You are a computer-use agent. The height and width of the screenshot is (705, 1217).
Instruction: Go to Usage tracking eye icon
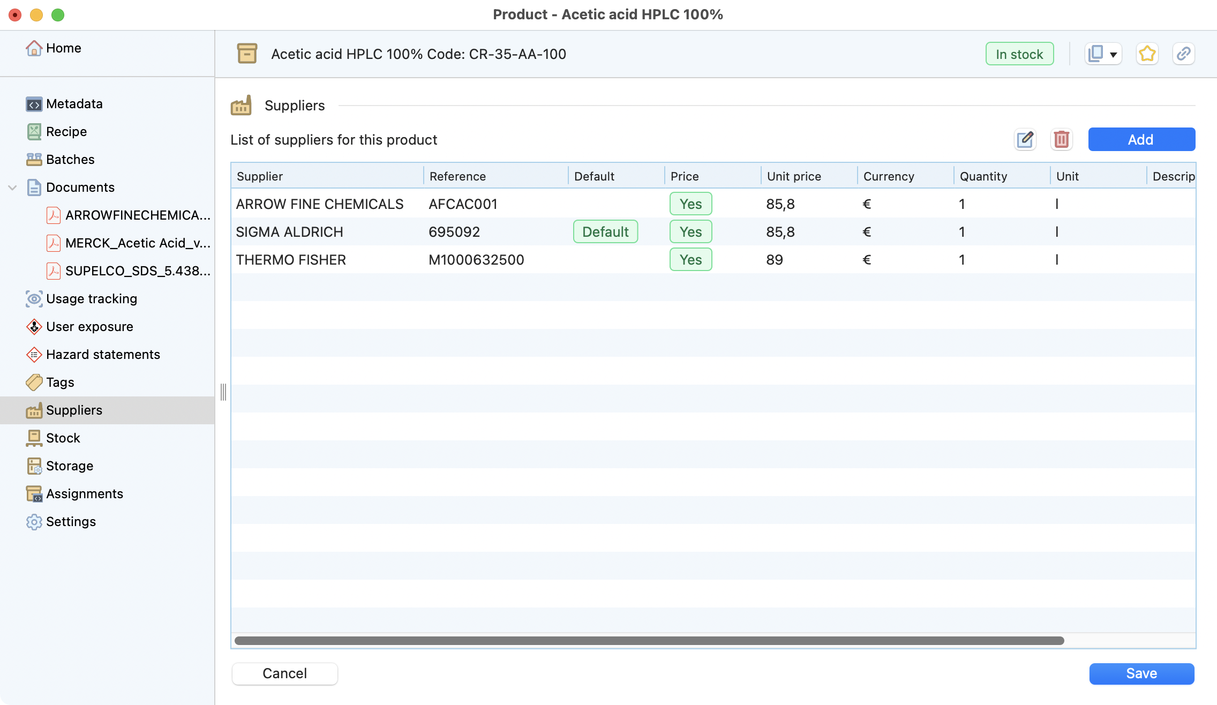(x=34, y=299)
